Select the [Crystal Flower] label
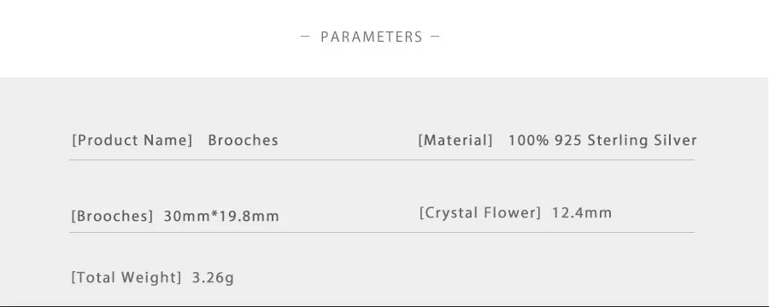 click(x=479, y=213)
